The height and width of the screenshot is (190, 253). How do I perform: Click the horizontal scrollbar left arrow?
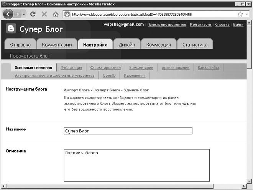[4, 186]
